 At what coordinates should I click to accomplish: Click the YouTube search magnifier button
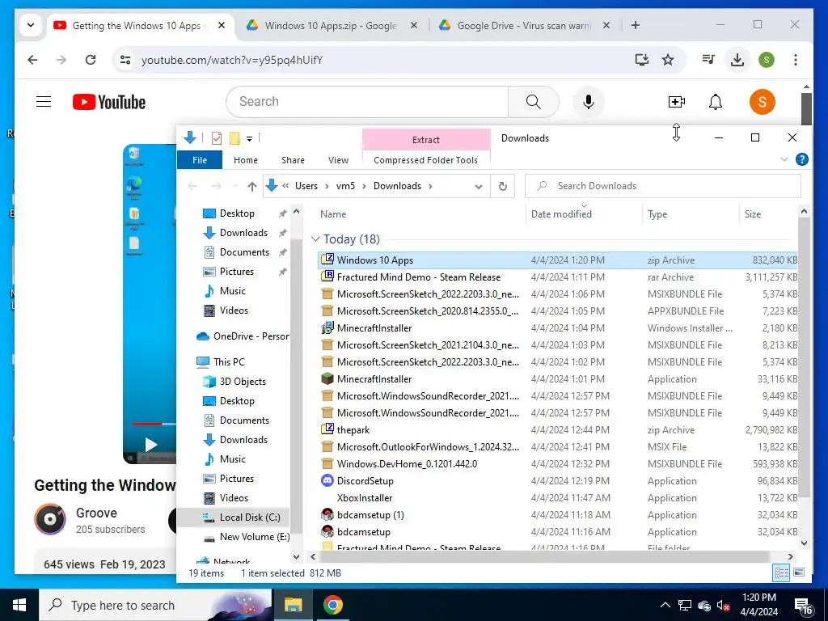(534, 101)
